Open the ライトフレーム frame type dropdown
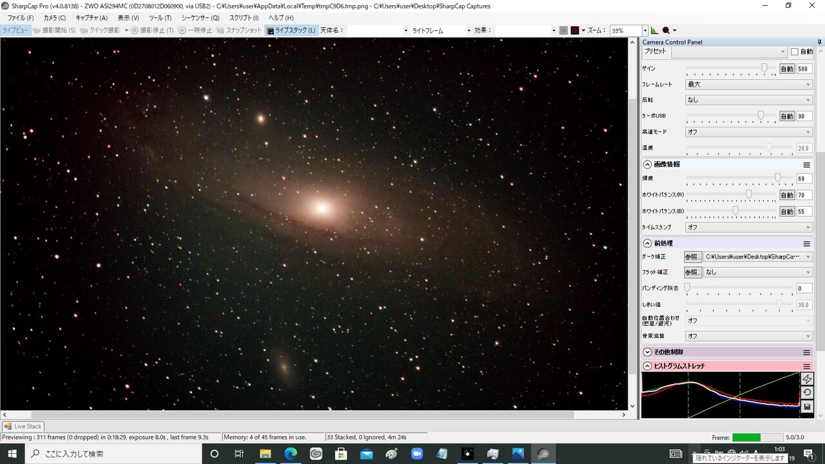 (441, 30)
